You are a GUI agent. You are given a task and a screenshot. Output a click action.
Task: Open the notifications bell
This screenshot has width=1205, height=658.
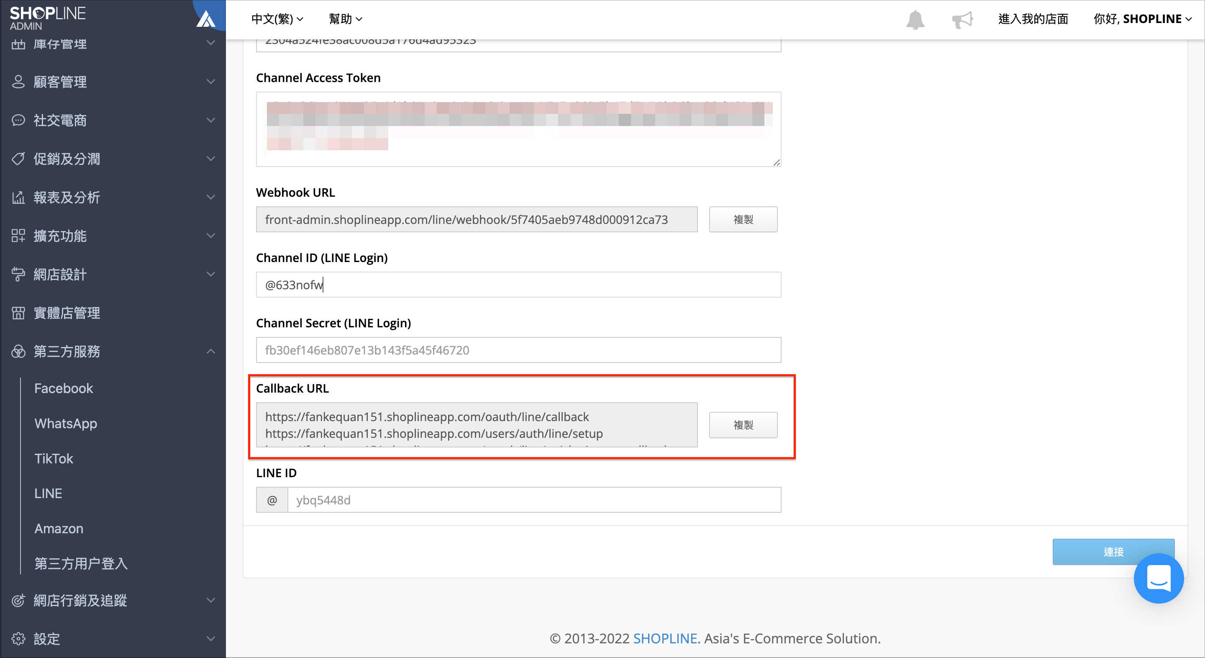915,19
